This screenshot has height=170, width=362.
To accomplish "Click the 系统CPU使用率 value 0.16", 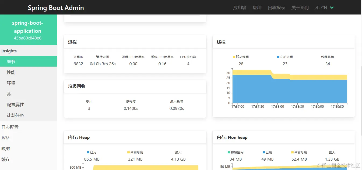I will [x=162, y=64].
